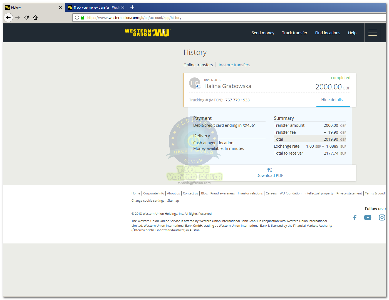Image resolution: width=389 pixels, height=300 pixels.
Task: Open the Careers footer link
Action: pyautogui.click(x=271, y=193)
